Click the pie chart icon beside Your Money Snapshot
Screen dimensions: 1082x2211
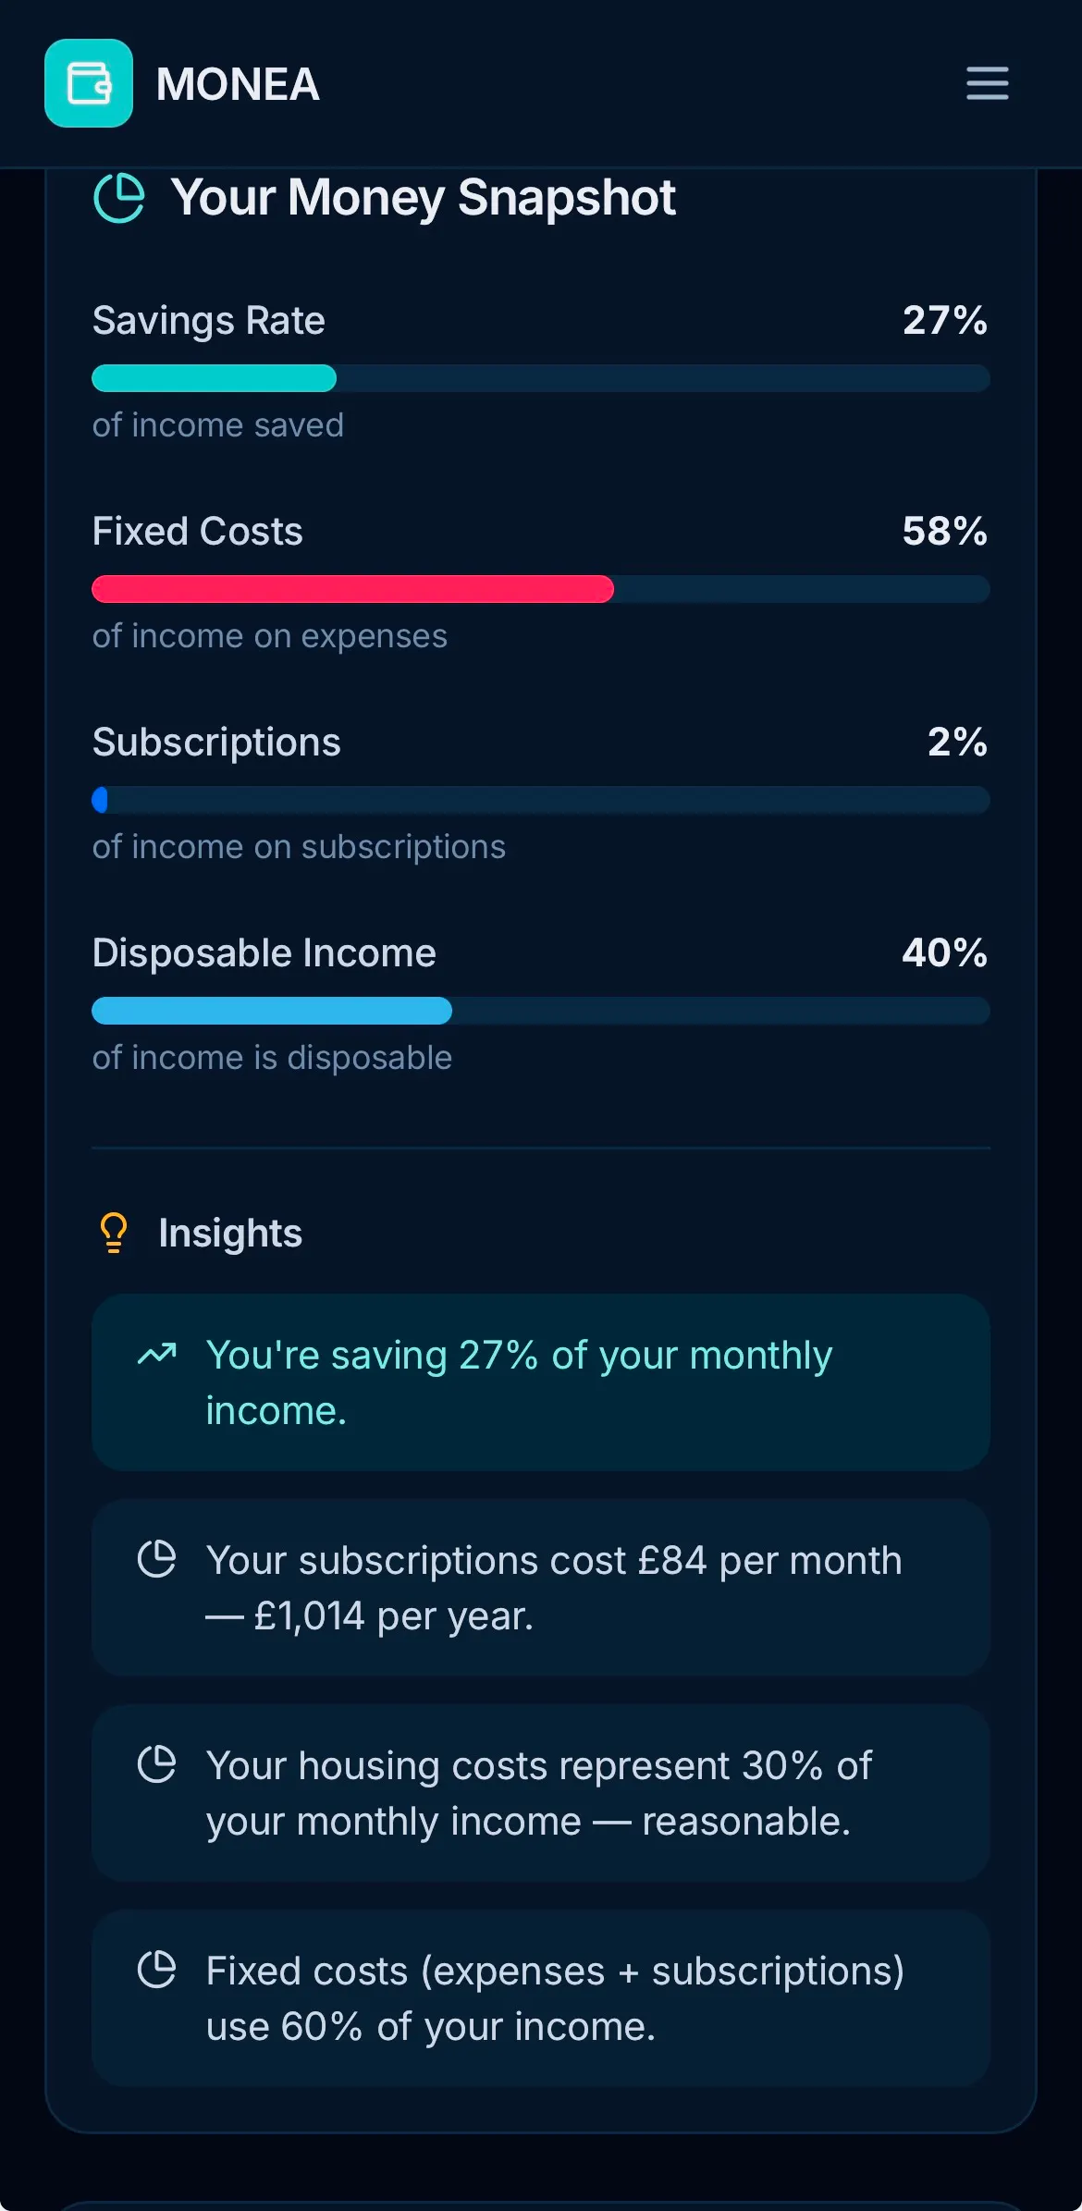click(120, 198)
